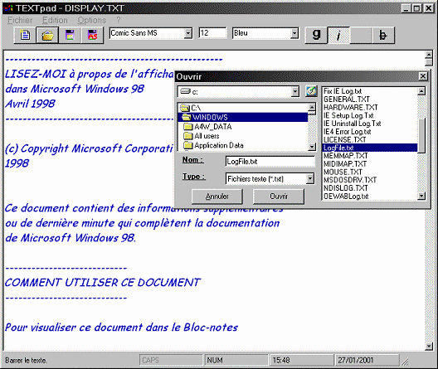Select MIDIMAP.TXT in file list
Image resolution: width=438 pixels, height=369 pixels.
[x=370, y=164]
